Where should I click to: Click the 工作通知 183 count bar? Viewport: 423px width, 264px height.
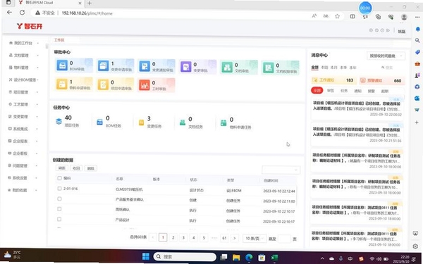coord(333,80)
